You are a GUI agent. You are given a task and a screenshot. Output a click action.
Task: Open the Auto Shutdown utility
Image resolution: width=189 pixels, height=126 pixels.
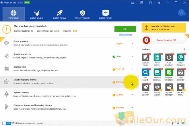point(169,60)
